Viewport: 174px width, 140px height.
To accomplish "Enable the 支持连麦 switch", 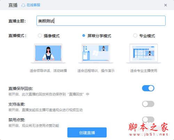I will [148, 104].
